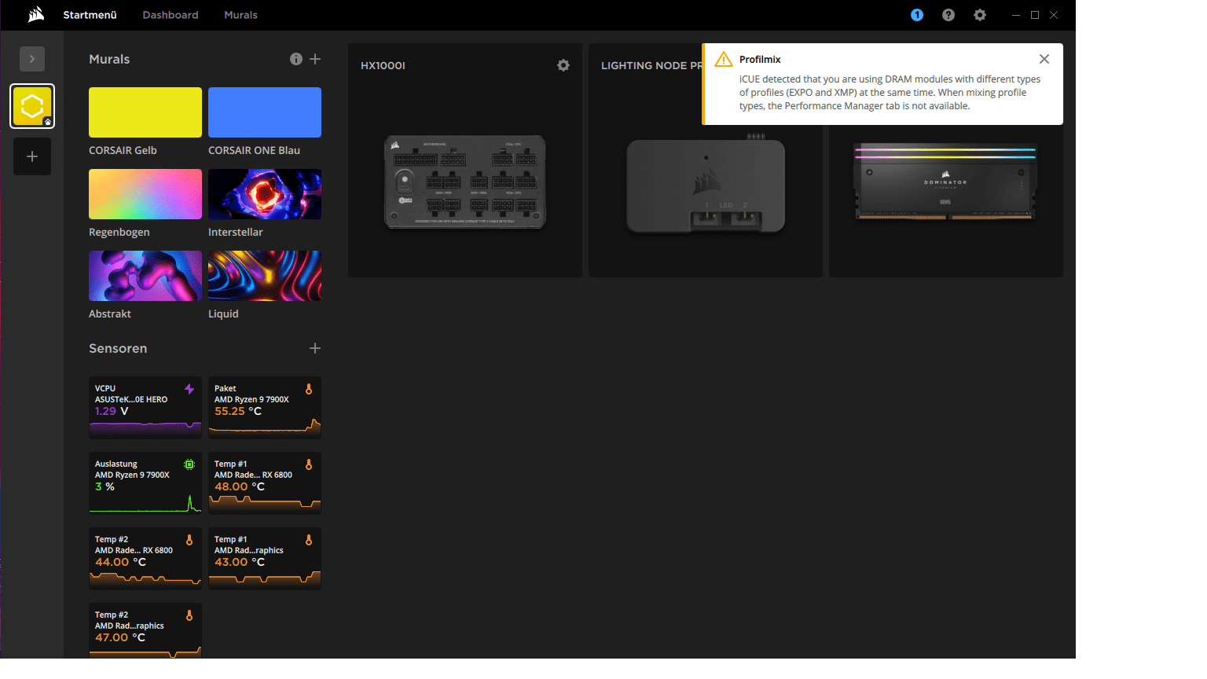Screen dimensions: 1207x679
Task: Click the Murals section heading
Action: [109, 59]
